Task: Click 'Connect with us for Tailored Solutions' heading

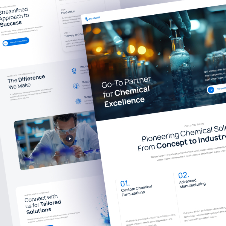Action: (43, 204)
